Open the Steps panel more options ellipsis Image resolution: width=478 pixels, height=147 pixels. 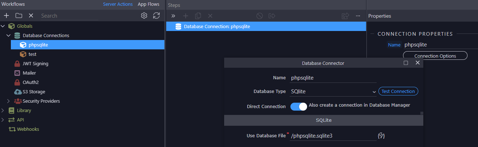coord(358,16)
